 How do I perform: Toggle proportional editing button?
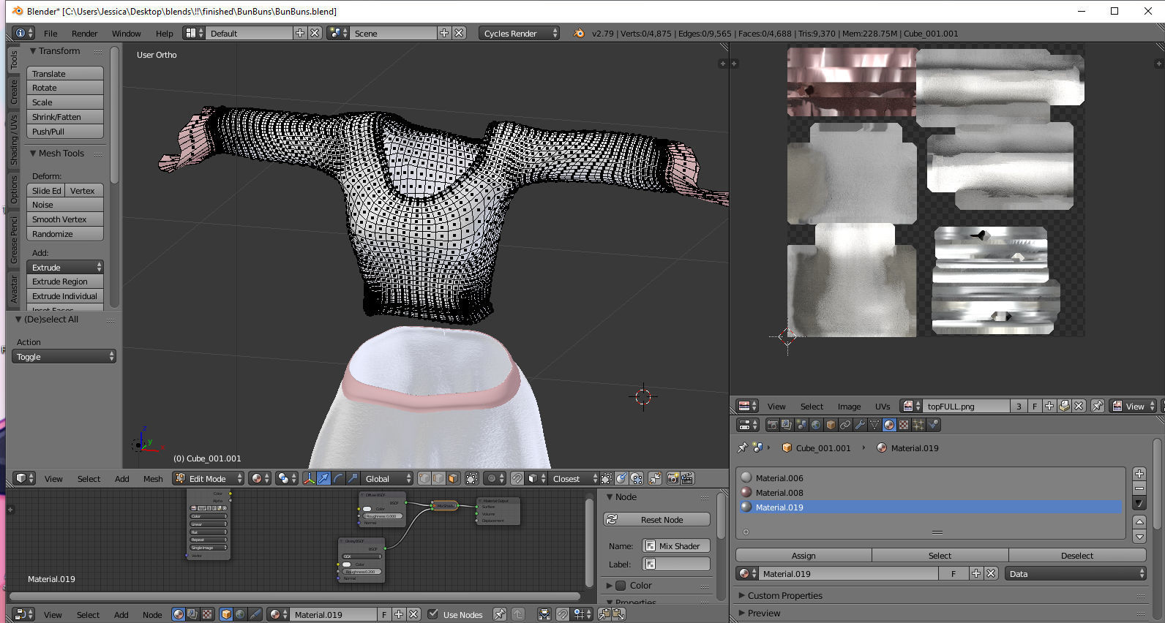(x=495, y=478)
